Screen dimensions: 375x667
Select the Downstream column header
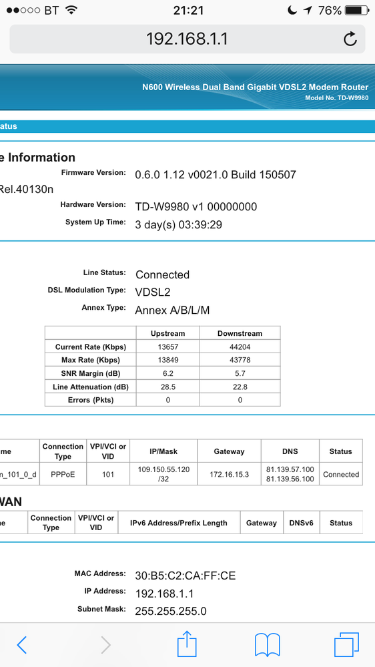tap(240, 334)
